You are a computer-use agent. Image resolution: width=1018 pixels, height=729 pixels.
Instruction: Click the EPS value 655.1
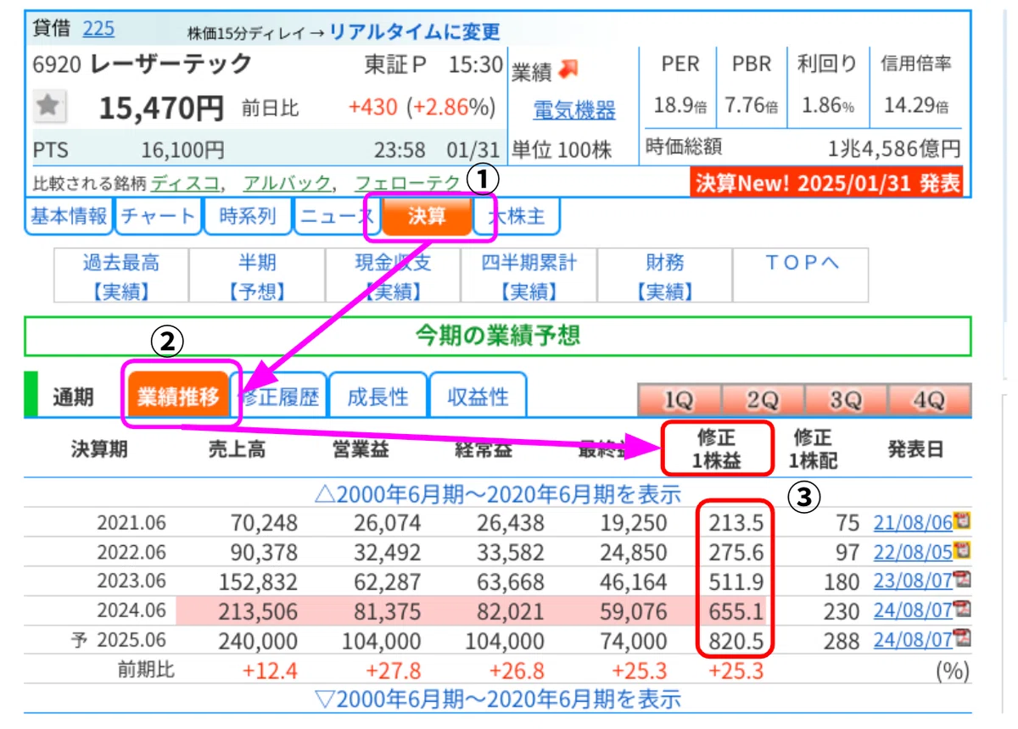(735, 610)
